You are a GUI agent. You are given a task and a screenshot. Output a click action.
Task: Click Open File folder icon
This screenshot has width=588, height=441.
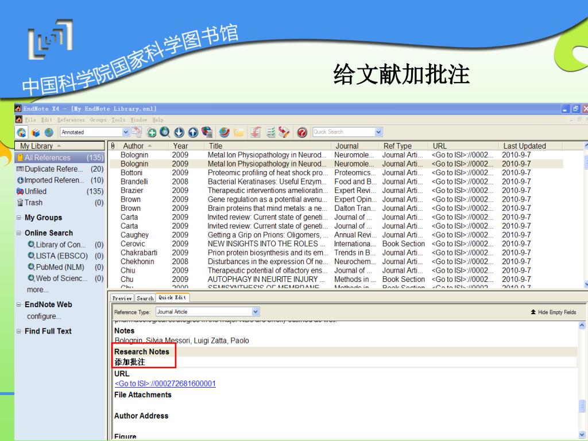click(x=238, y=133)
